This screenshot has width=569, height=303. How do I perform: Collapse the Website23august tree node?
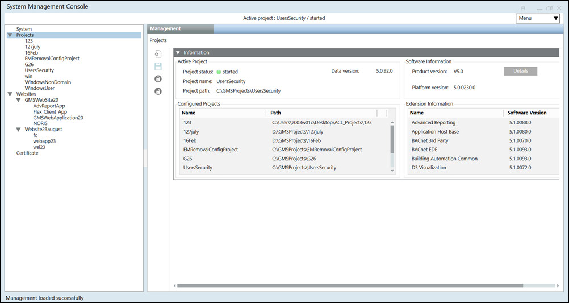point(19,130)
